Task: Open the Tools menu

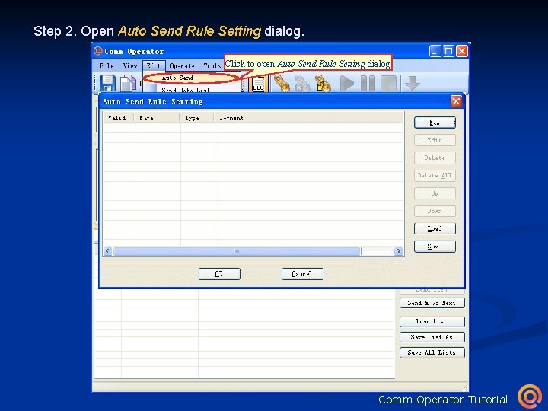Action: [x=212, y=65]
